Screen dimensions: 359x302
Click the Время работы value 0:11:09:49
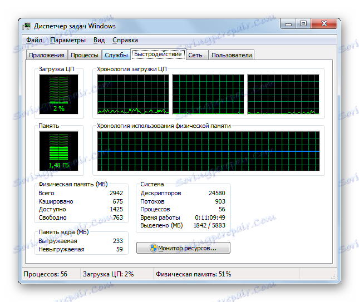coord(210,217)
